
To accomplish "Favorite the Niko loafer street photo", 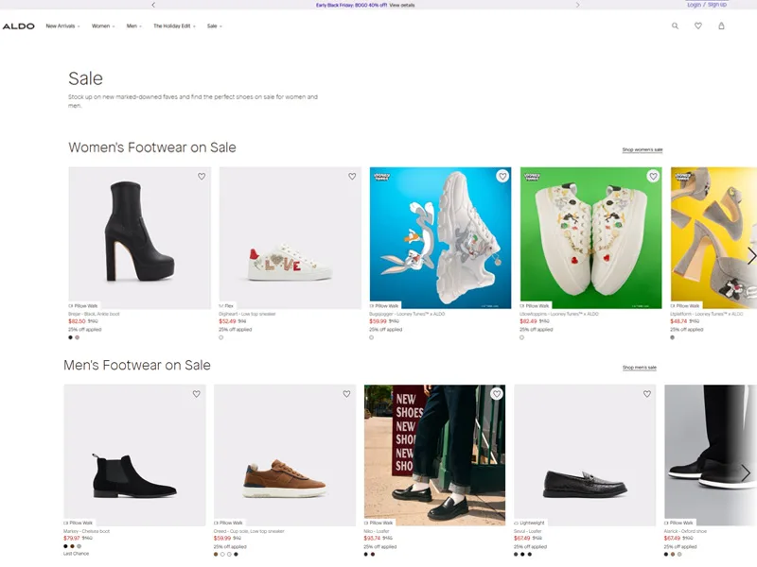I will tap(497, 394).
